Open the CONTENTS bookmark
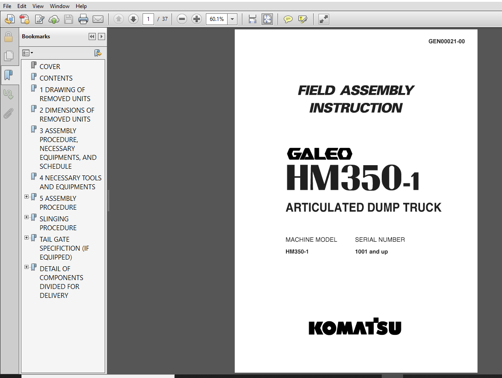The image size is (502, 378). 56,78
